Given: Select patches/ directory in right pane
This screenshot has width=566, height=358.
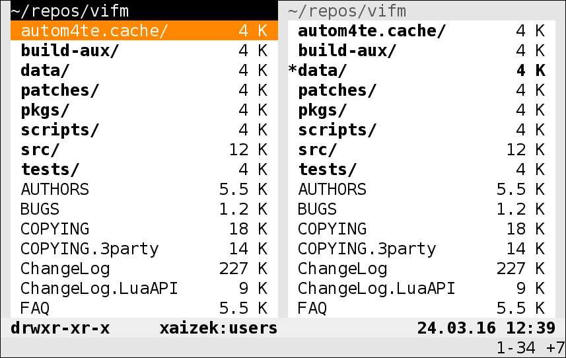Looking at the screenshot, I should 421,90.
